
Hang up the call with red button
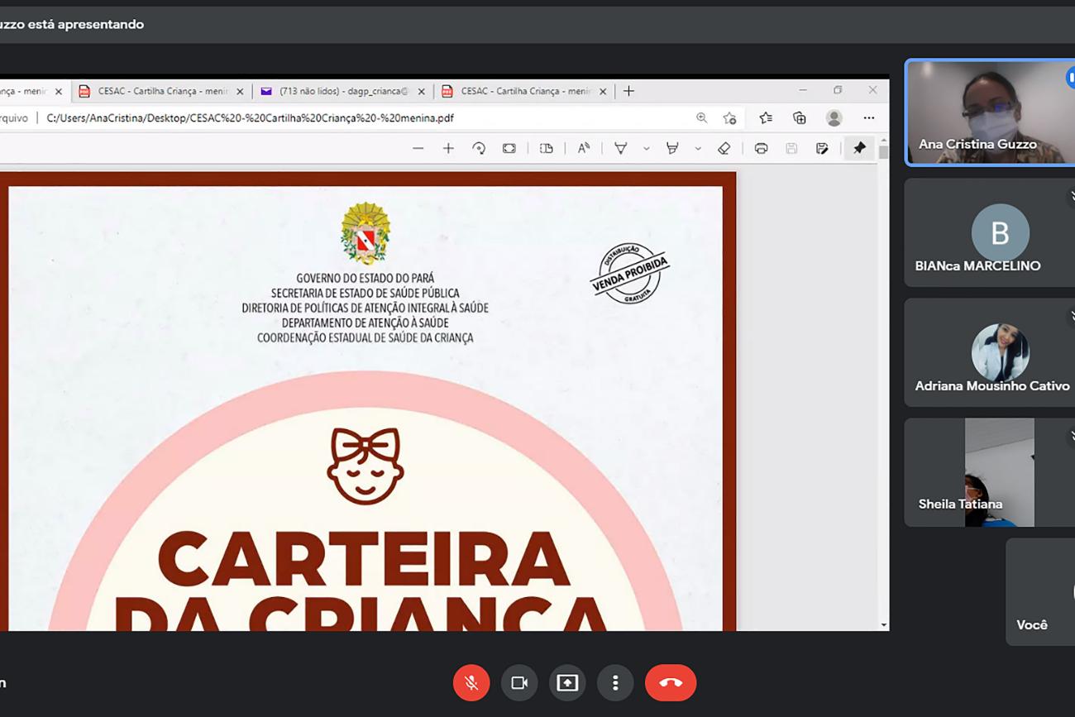click(670, 683)
